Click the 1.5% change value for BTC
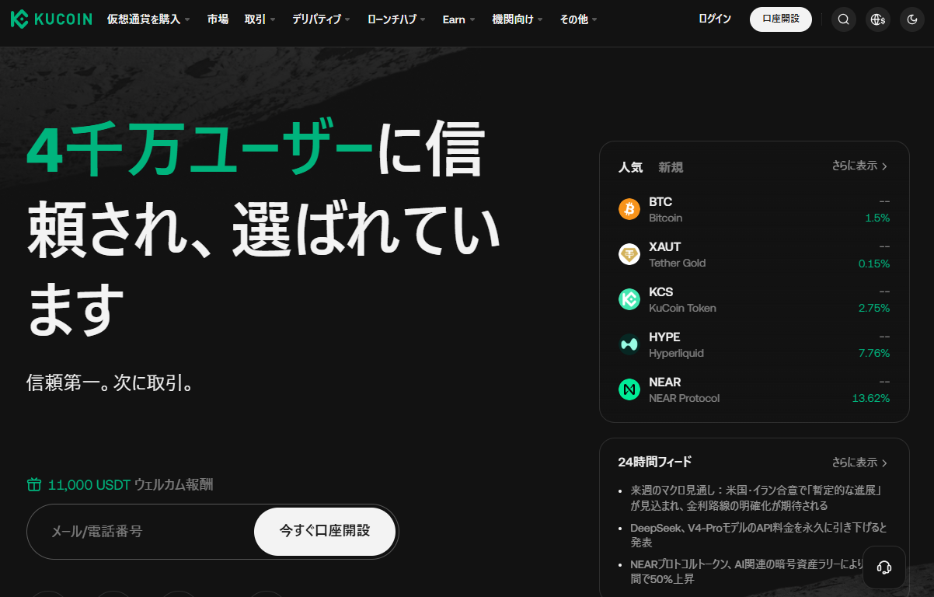 [877, 218]
